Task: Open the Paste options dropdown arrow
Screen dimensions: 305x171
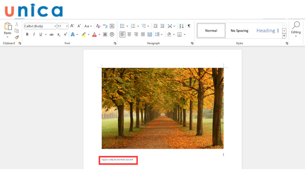Action: pos(8,37)
